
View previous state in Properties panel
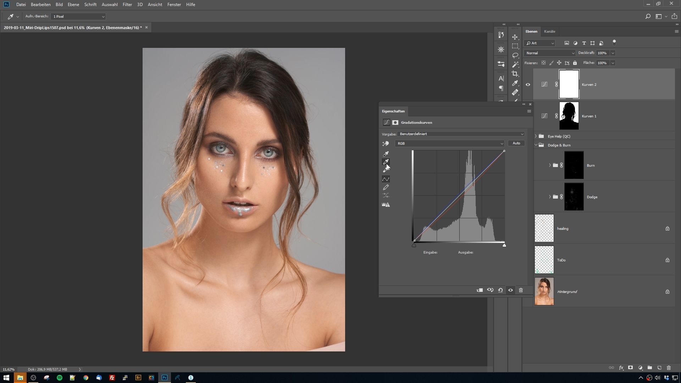click(x=490, y=290)
